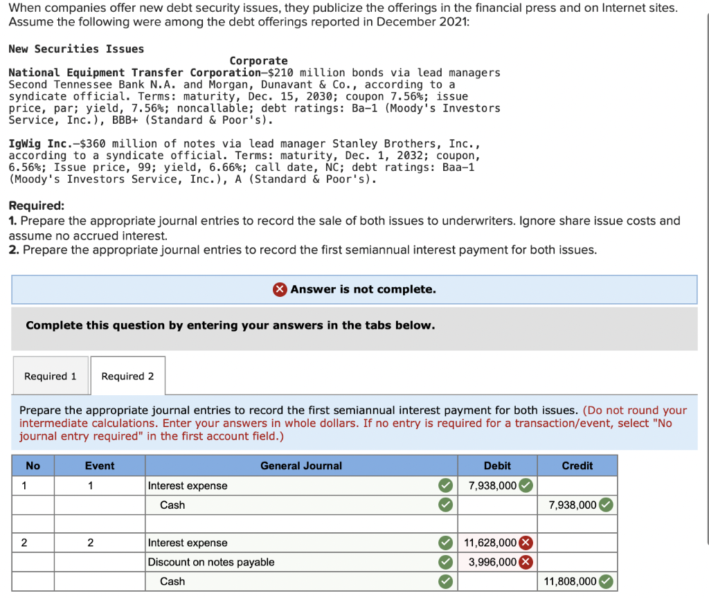Select the first Interest expense account field
The image size is (709, 598).
(x=301, y=485)
